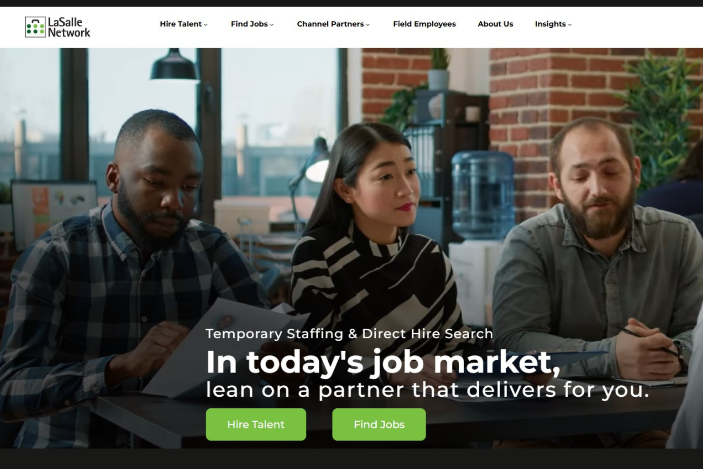This screenshot has width=703, height=469.
Task: Visit the About Us page
Action: click(x=495, y=24)
